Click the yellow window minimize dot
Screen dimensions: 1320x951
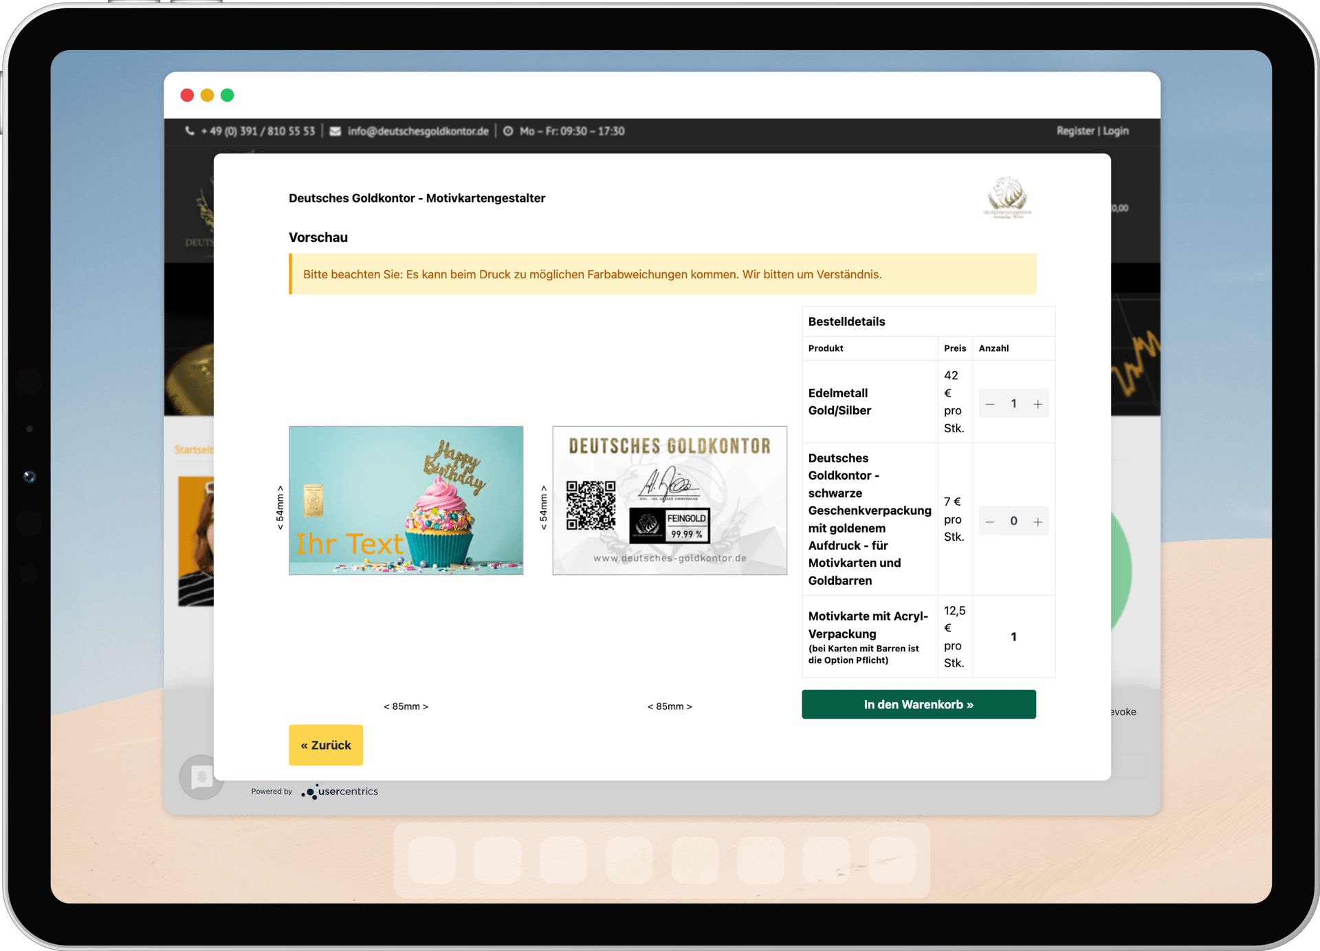pyautogui.click(x=207, y=95)
